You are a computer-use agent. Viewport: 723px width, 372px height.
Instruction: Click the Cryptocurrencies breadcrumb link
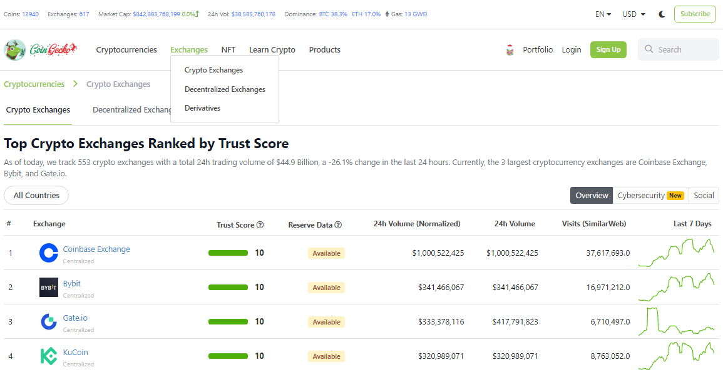[x=34, y=84]
